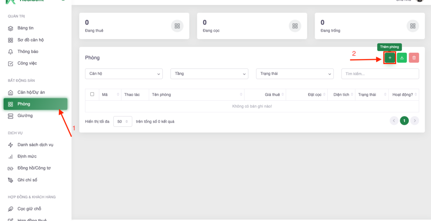Screen dimensions: 431x221
Task: Click the green download export icon
Action: 402,58
